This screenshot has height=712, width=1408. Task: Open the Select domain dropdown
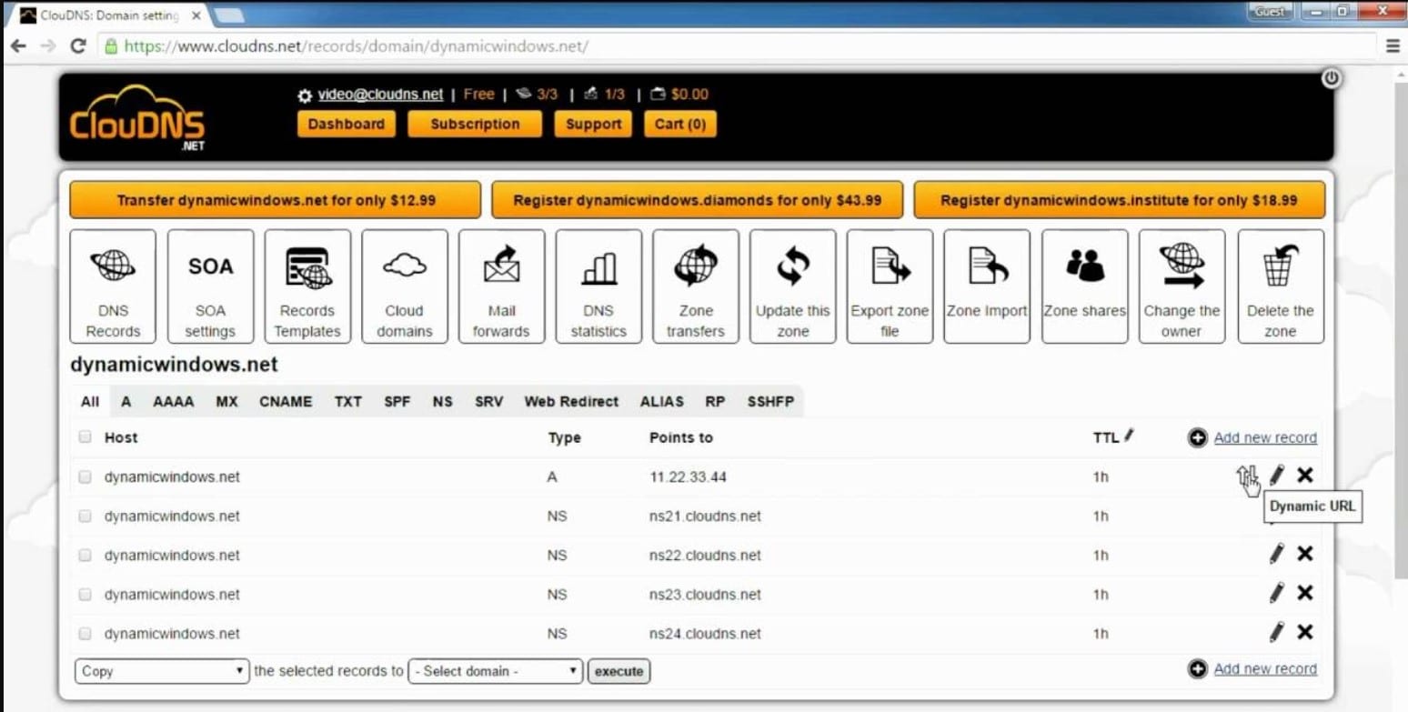pyautogui.click(x=496, y=671)
